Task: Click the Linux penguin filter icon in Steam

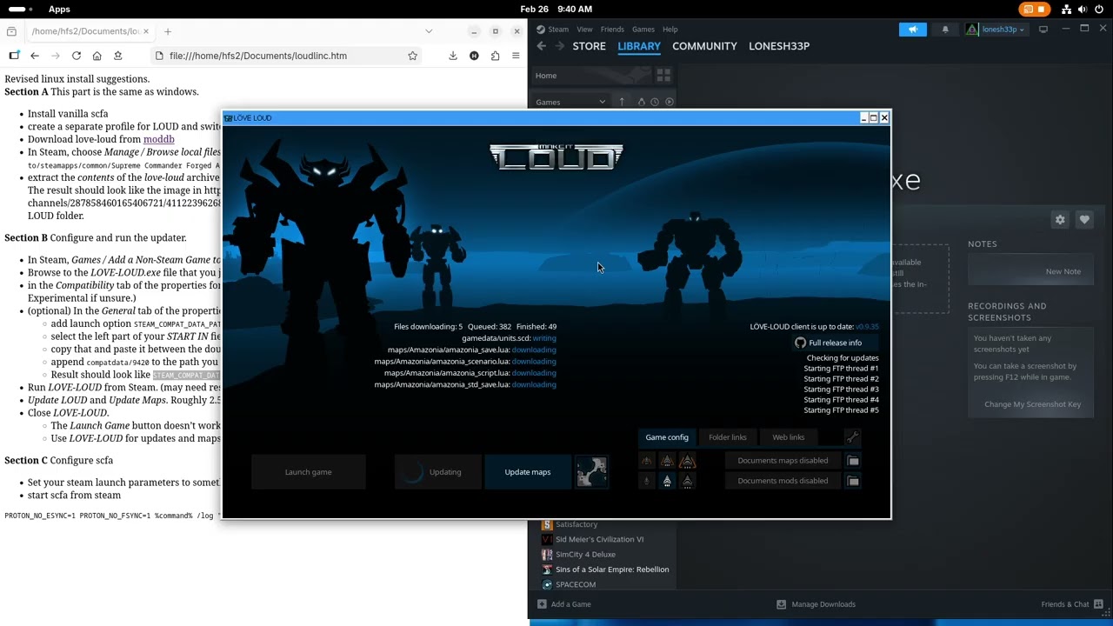Action: pyautogui.click(x=642, y=102)
